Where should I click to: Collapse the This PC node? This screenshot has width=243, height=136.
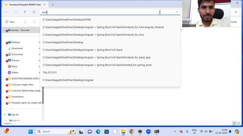coord(5,115)
